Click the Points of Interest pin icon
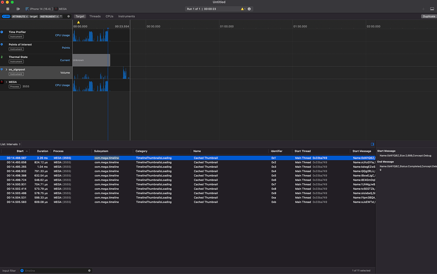 click(2, 44)
